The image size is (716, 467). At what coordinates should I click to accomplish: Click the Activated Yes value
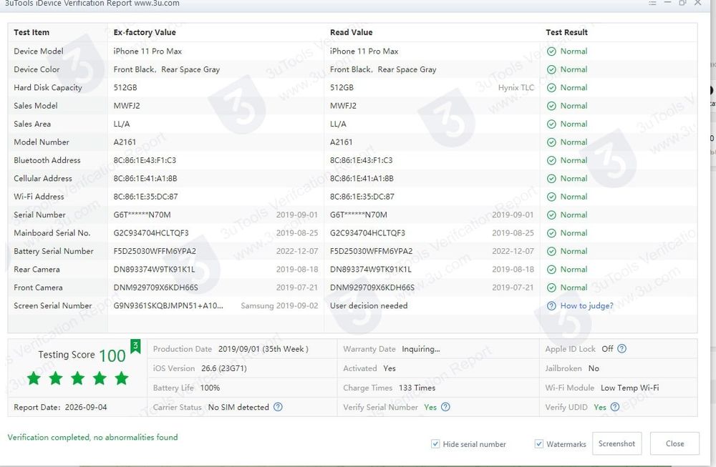(x=389, y=368)
